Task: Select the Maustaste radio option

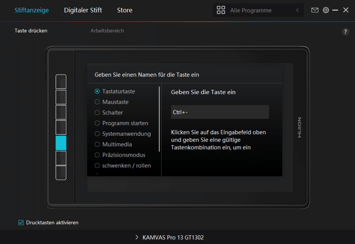Action: pyautogui.click(x=97, y=102)
